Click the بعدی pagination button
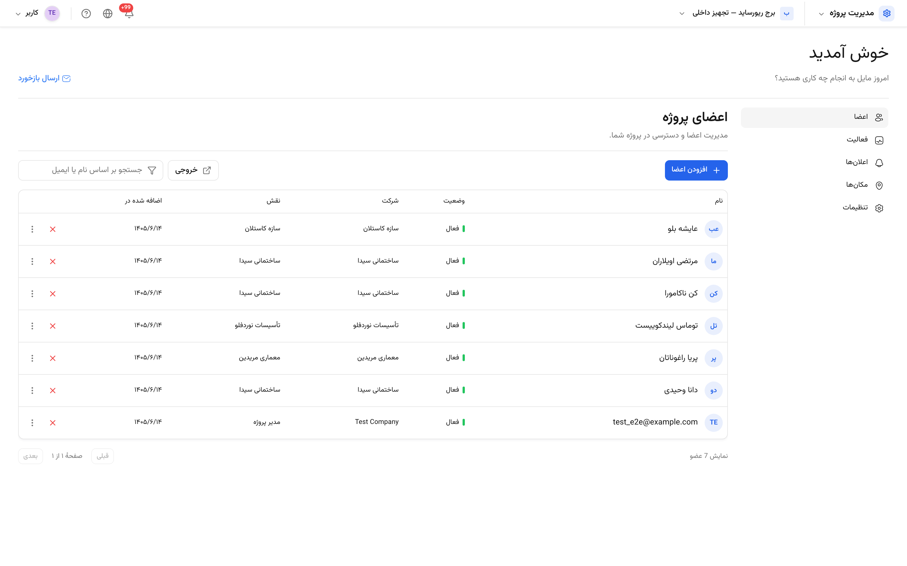This screenshot has height=566, width=907. tap(30, 456)
